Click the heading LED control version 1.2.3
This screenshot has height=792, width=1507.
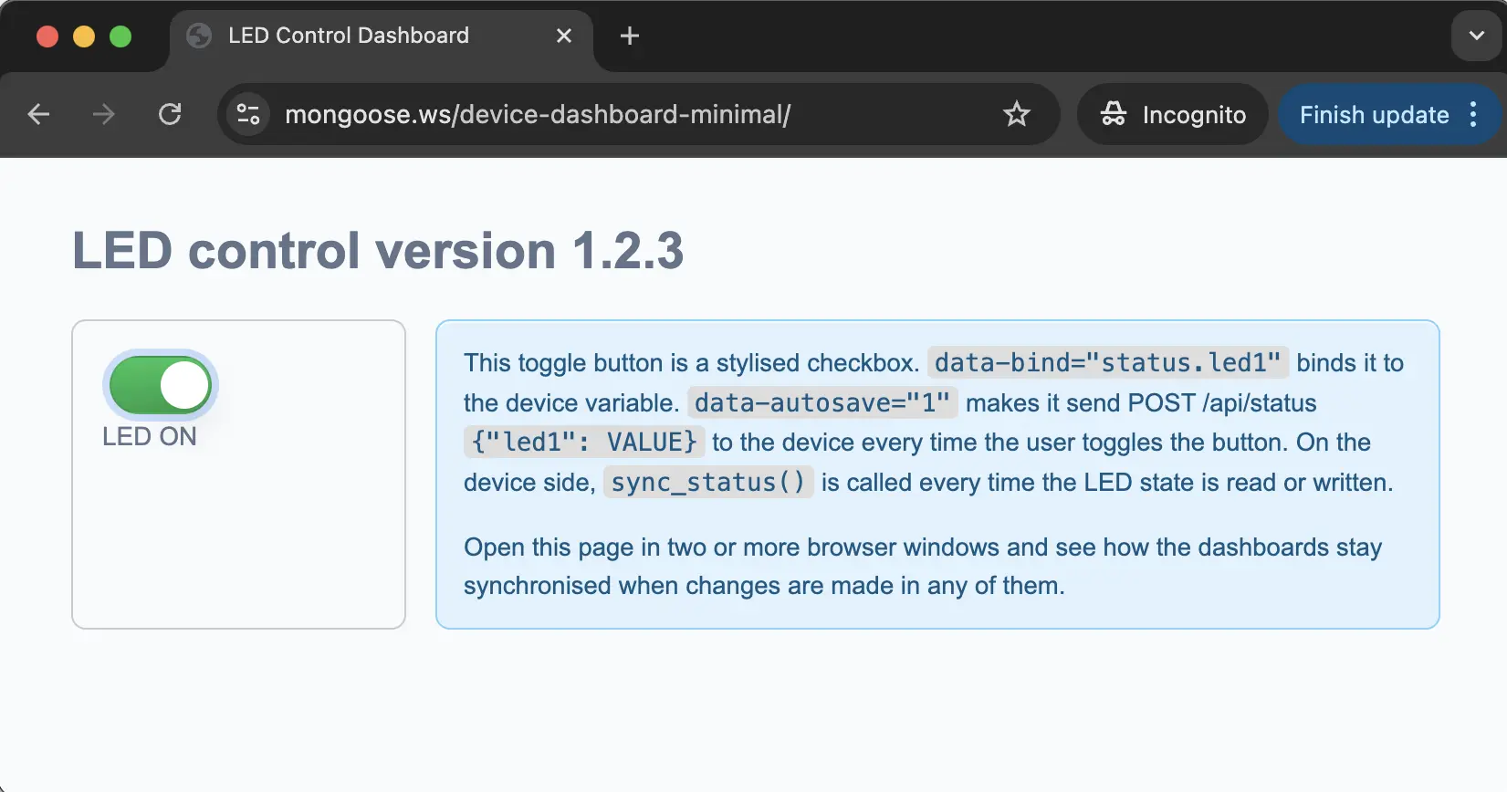click(378, 250)
